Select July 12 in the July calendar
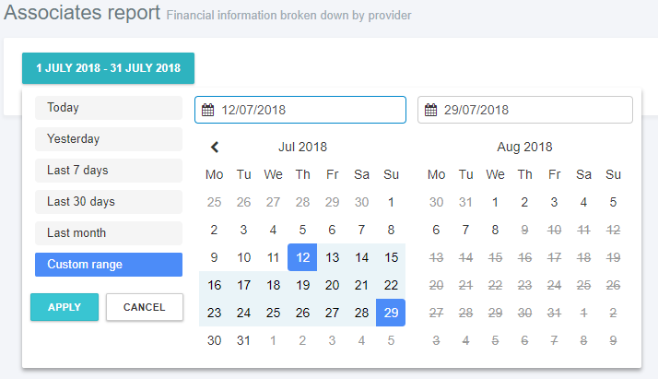The width and height of the screenshot is (658, 379). [302, 257]
